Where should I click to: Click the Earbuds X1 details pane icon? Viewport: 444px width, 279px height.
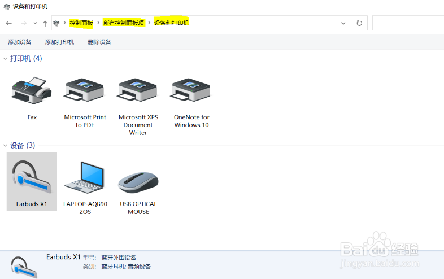click(24, 267)
